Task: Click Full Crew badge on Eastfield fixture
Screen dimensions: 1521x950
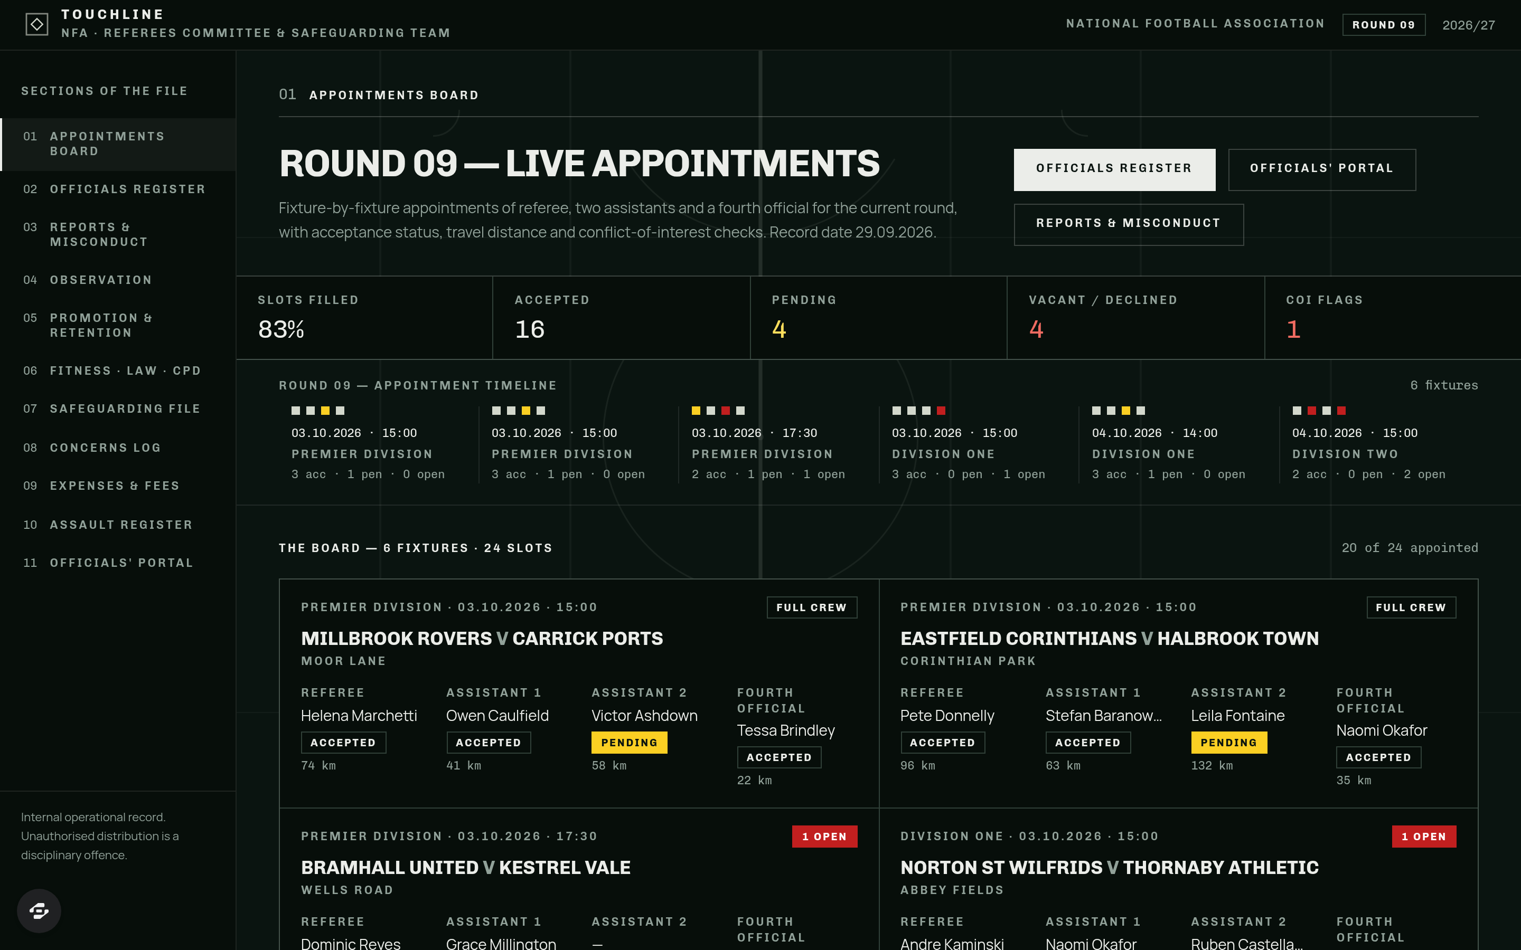Action: click(x=1411, y=607)
